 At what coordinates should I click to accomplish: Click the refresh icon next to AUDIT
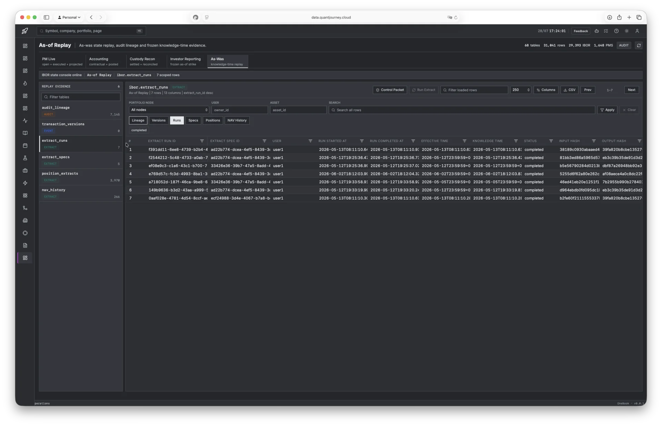pos(639,45)
